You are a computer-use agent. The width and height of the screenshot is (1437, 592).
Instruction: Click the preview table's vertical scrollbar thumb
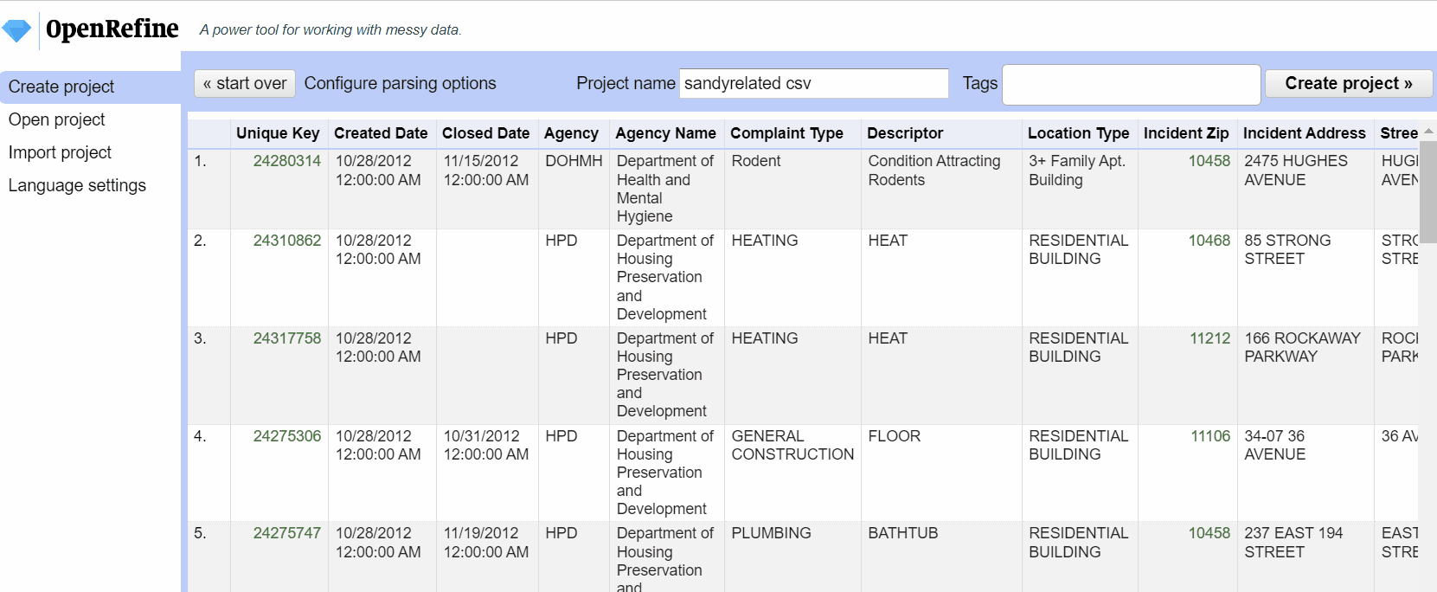pyautogui.click(x=1427, y=192)
